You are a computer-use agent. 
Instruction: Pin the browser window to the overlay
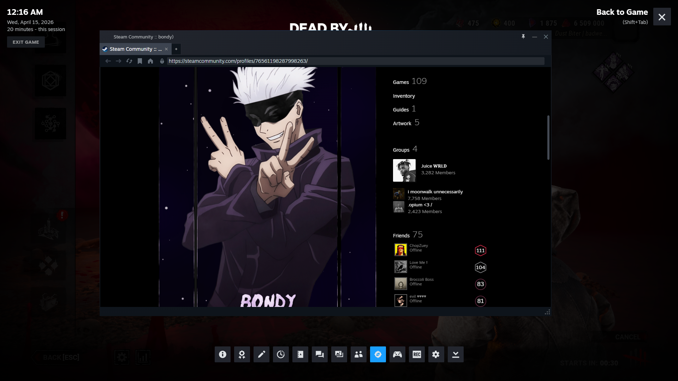[523, 37]
